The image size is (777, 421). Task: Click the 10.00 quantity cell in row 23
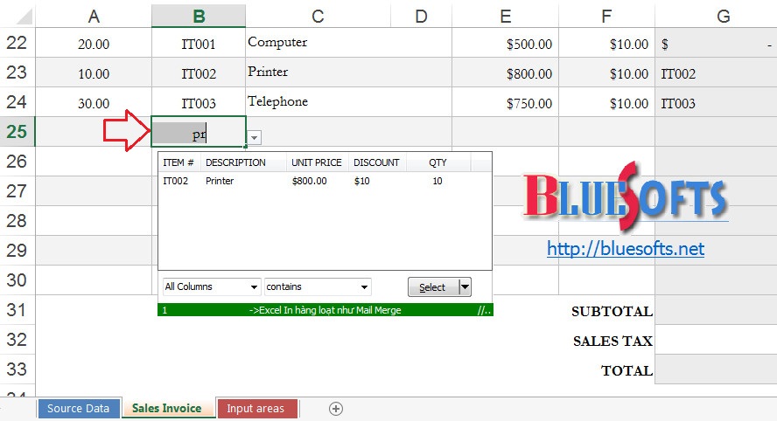pyautogui.click(x=94, y=73)
